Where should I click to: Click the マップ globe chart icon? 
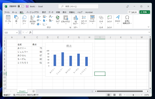click(58, 20)
